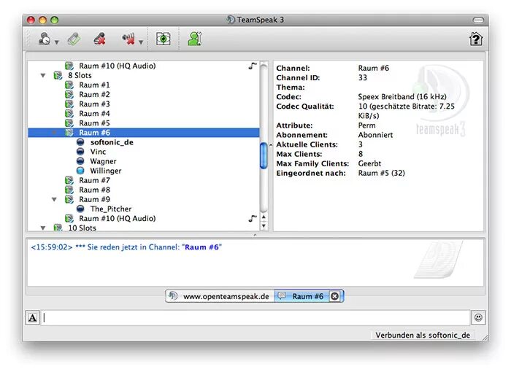The width and height of the screenshot is (511, 372).
Task: Select user Wagner in the tree
Action: [104, 161]
